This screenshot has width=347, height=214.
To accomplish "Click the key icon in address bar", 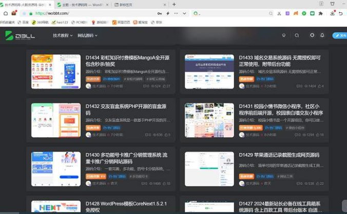I will click(160, 13).
